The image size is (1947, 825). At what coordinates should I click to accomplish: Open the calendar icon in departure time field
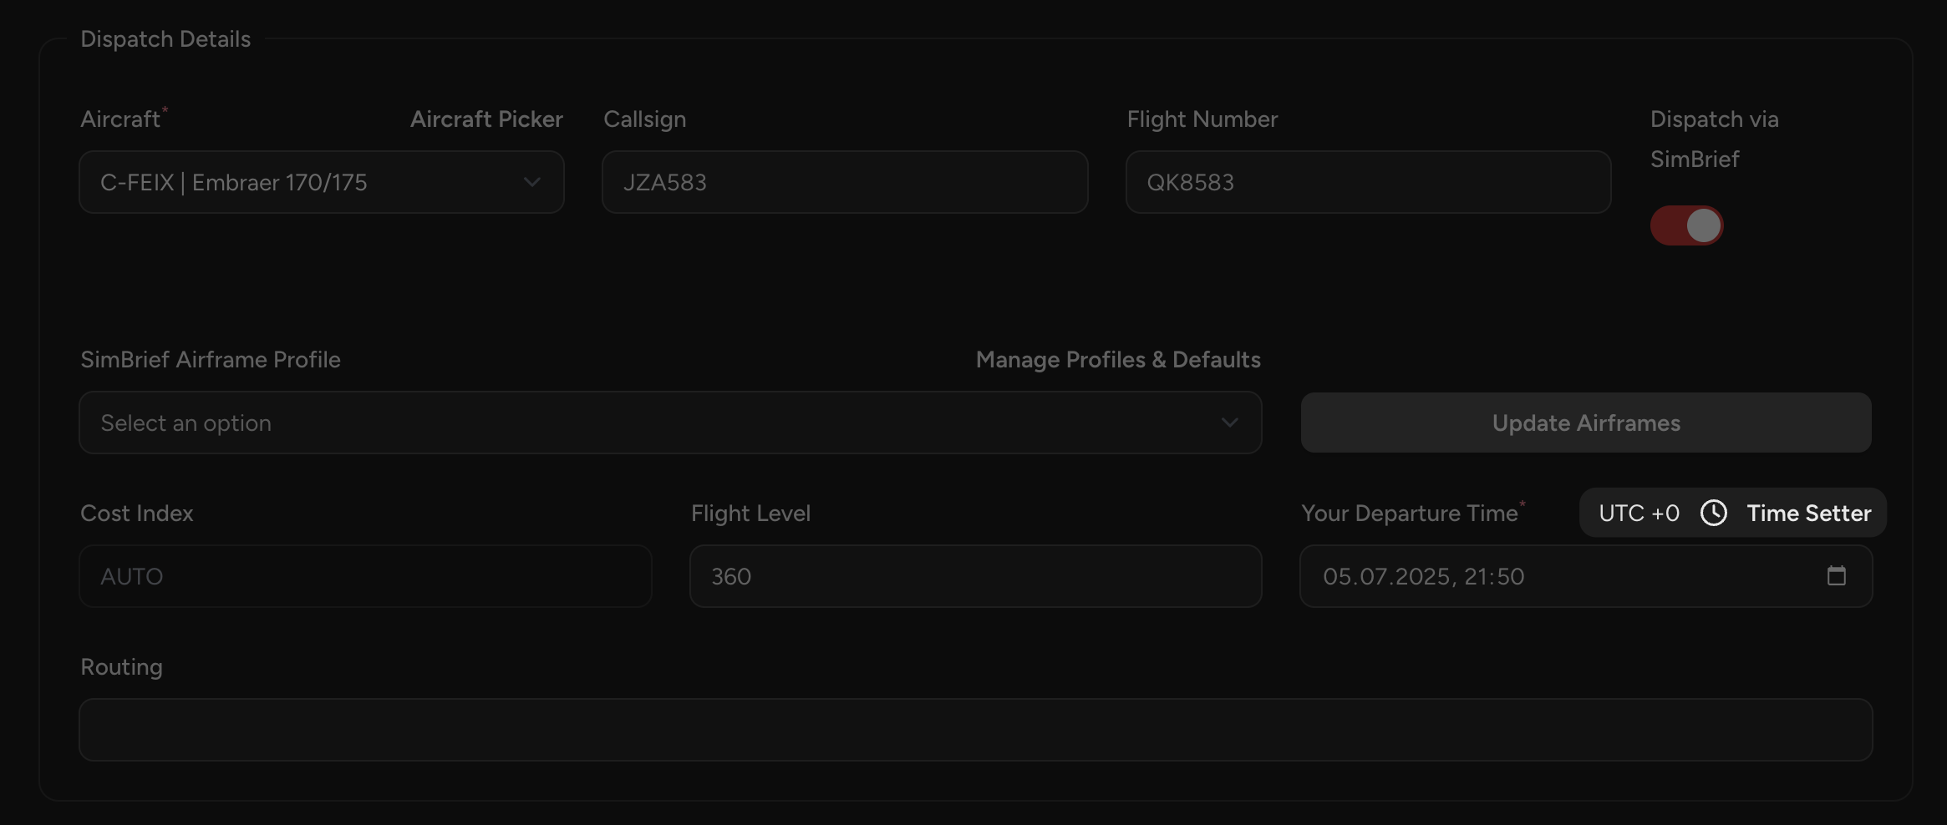tap(1836, 575)
